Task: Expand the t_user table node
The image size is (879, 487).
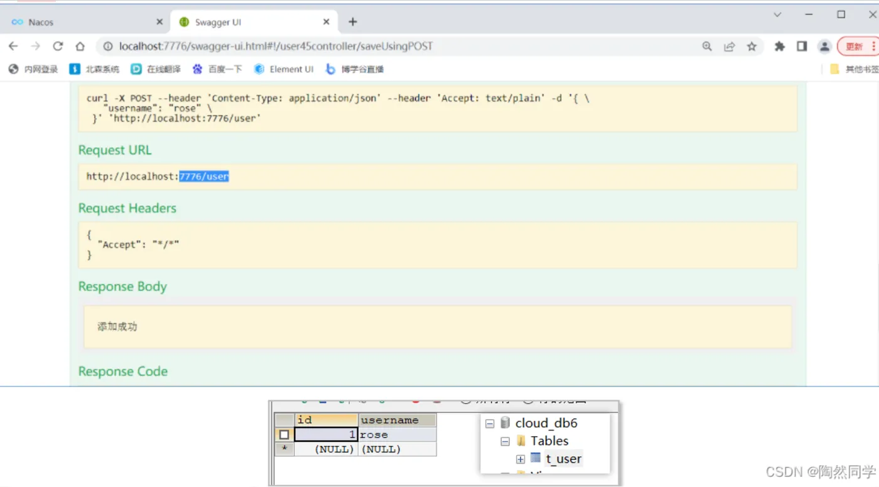Action: click(520, 459)
